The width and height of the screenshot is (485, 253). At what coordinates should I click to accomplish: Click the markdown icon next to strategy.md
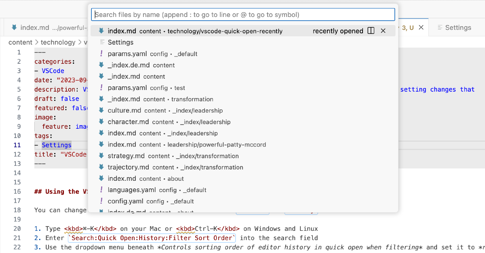pyautogui.click(x=101, y=156)
